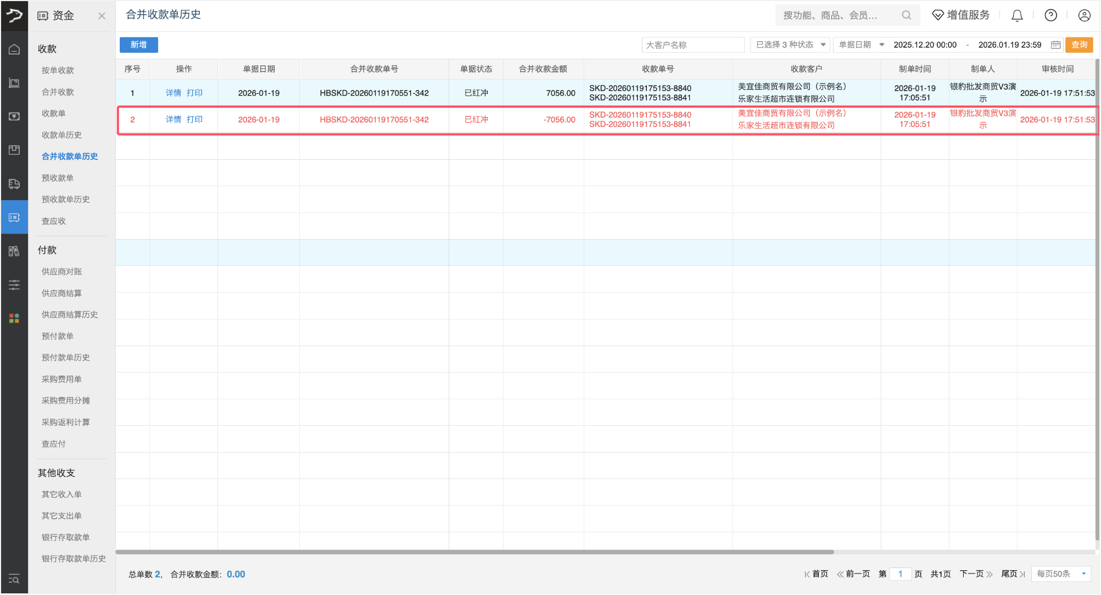
Task: Open the home icon in sidebar
Action: (14, 49)
